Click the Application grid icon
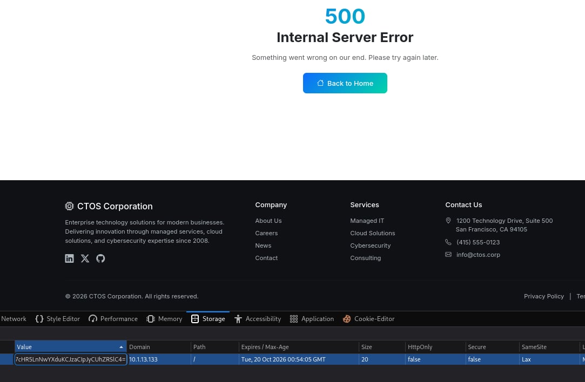585x382 pixels. pyautogui.click(x=294, y=319)
